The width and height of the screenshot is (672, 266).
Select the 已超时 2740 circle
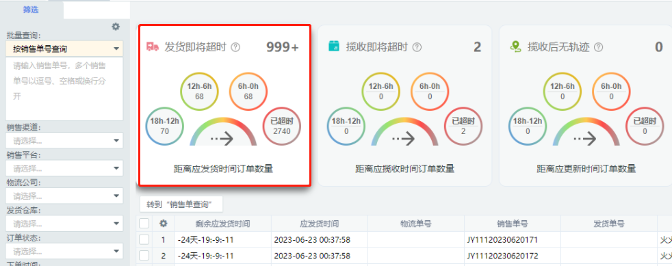(281, 126)
